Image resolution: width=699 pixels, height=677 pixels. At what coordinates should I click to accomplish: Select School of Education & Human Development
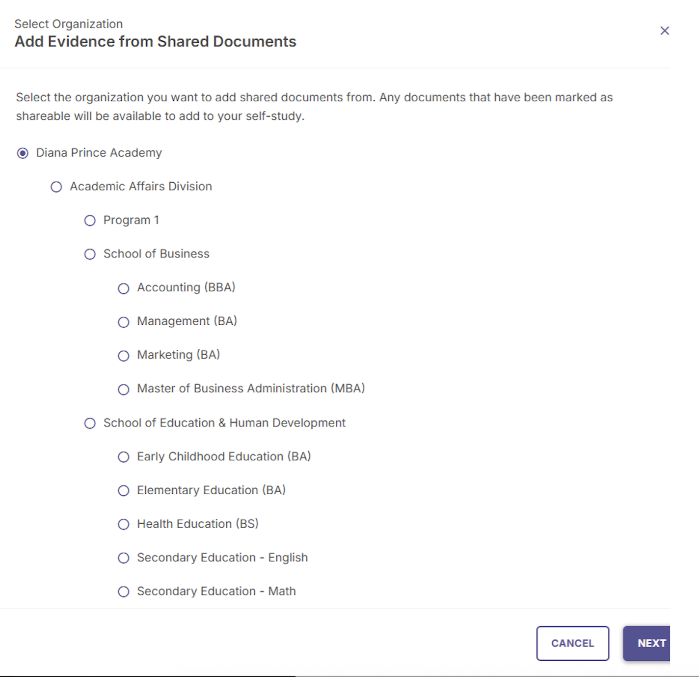[90, 423]
